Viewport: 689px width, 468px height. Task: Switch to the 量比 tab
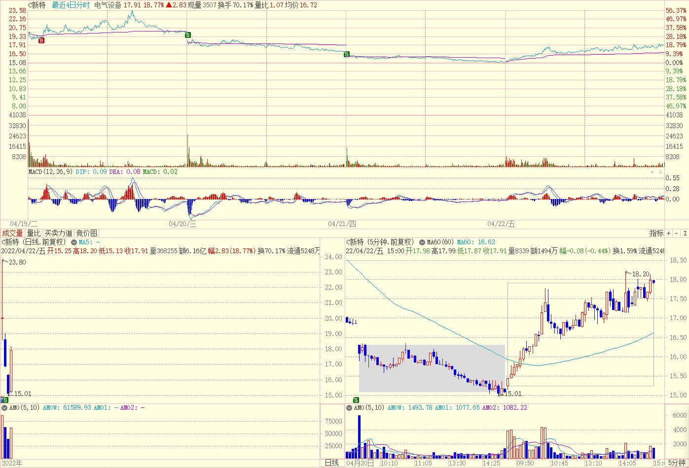click(x=34, y=233)
